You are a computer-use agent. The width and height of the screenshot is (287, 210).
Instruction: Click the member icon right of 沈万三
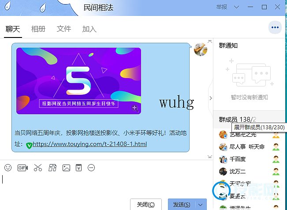pyautogui.click(x=276, y=172)
